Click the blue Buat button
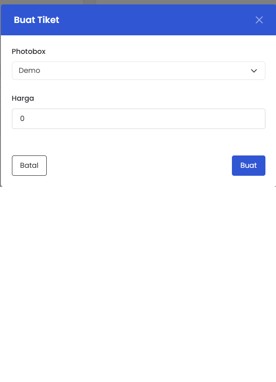The height and width of the screenshot is (382, 276). point(249,166)
